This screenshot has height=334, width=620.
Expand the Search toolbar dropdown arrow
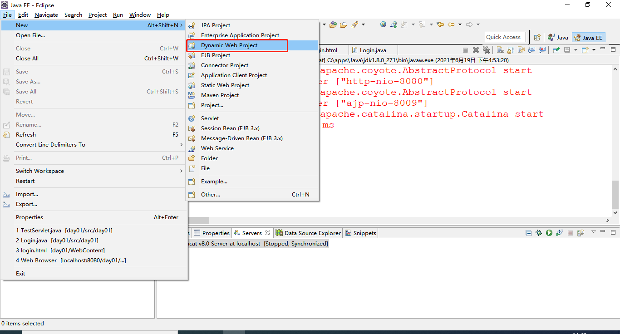pyautogui.click(x=363, y=25)
